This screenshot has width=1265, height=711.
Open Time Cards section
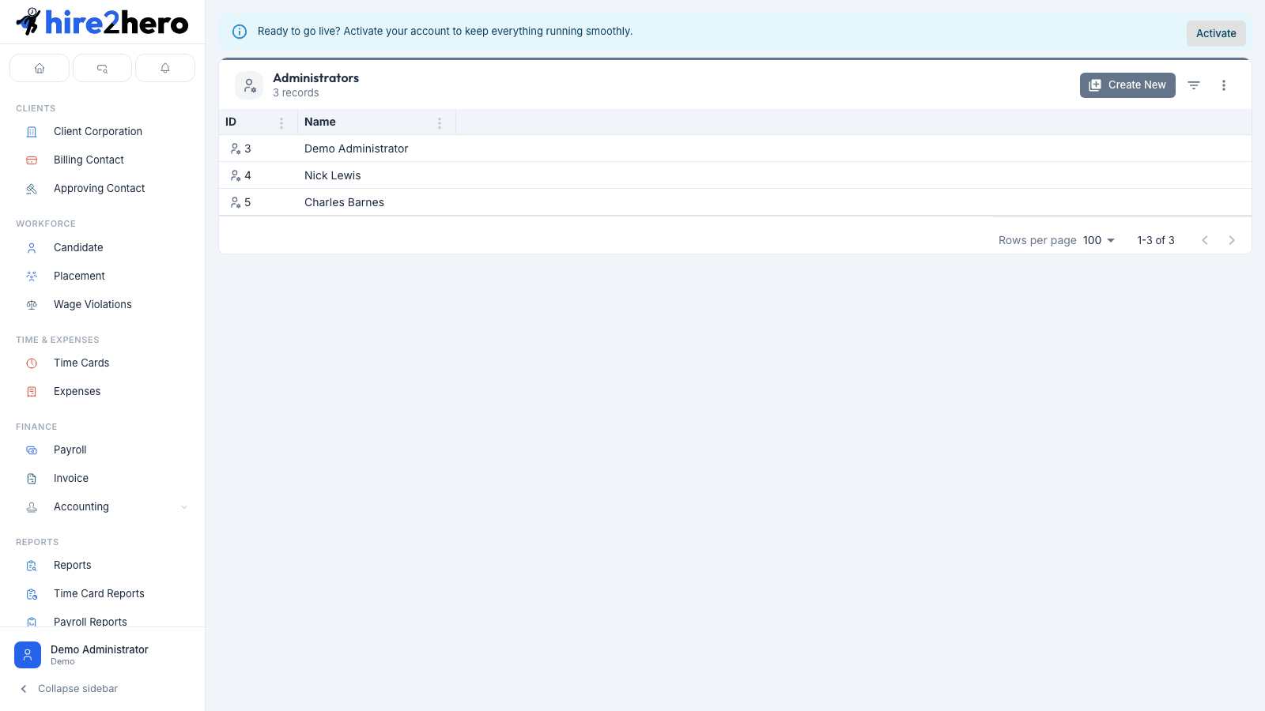81,363
